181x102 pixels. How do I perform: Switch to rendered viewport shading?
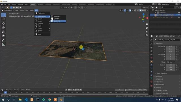pos(145,10)
